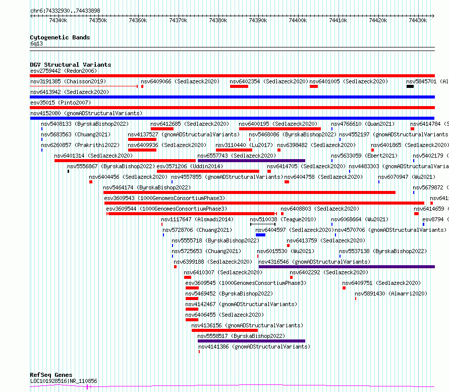Open nsv4152080 (gnomADStructuralVariants) entry
The width and height of the screenshot is (449, 392).
point(86,113)
